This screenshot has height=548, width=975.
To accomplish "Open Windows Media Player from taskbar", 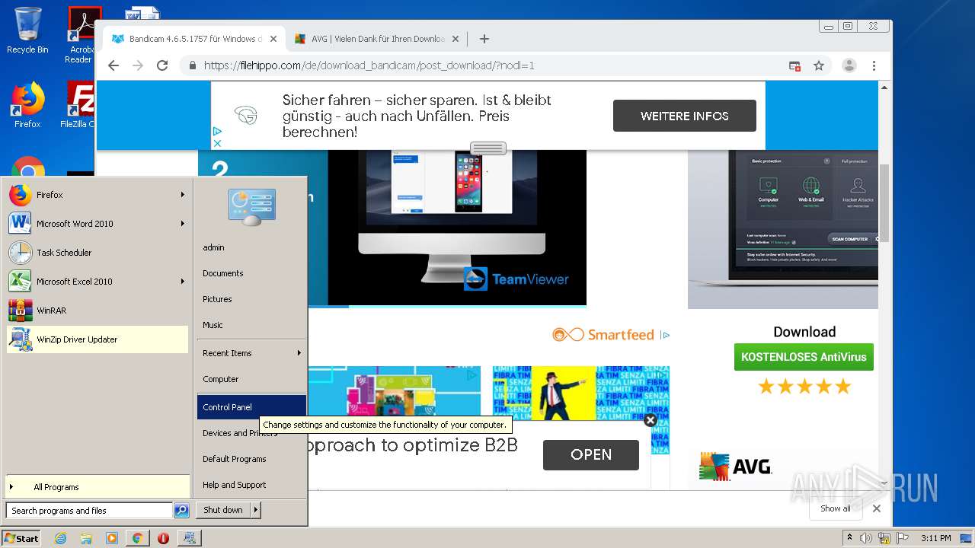I will click(112, 538).
